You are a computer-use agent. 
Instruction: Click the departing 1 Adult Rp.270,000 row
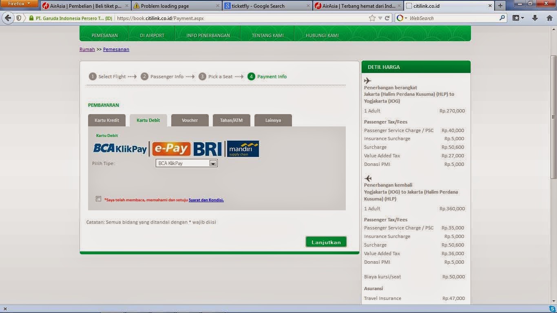point(414,111)
